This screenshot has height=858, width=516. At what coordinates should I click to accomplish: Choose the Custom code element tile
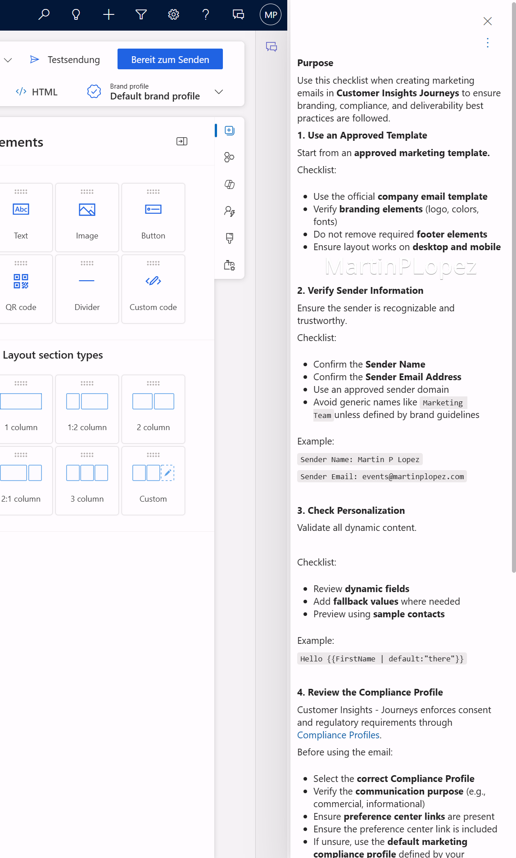click(x=153, y=289)
